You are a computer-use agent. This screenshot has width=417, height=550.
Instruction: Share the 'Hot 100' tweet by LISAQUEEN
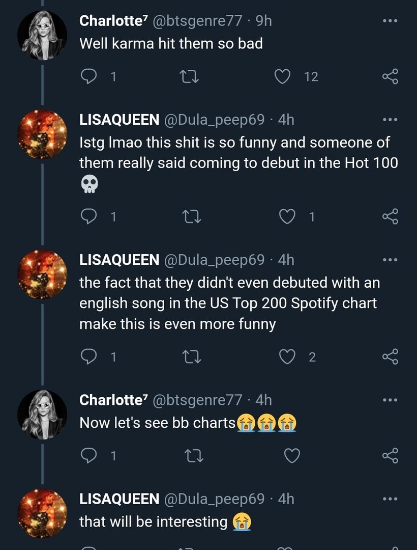point(390,216)
